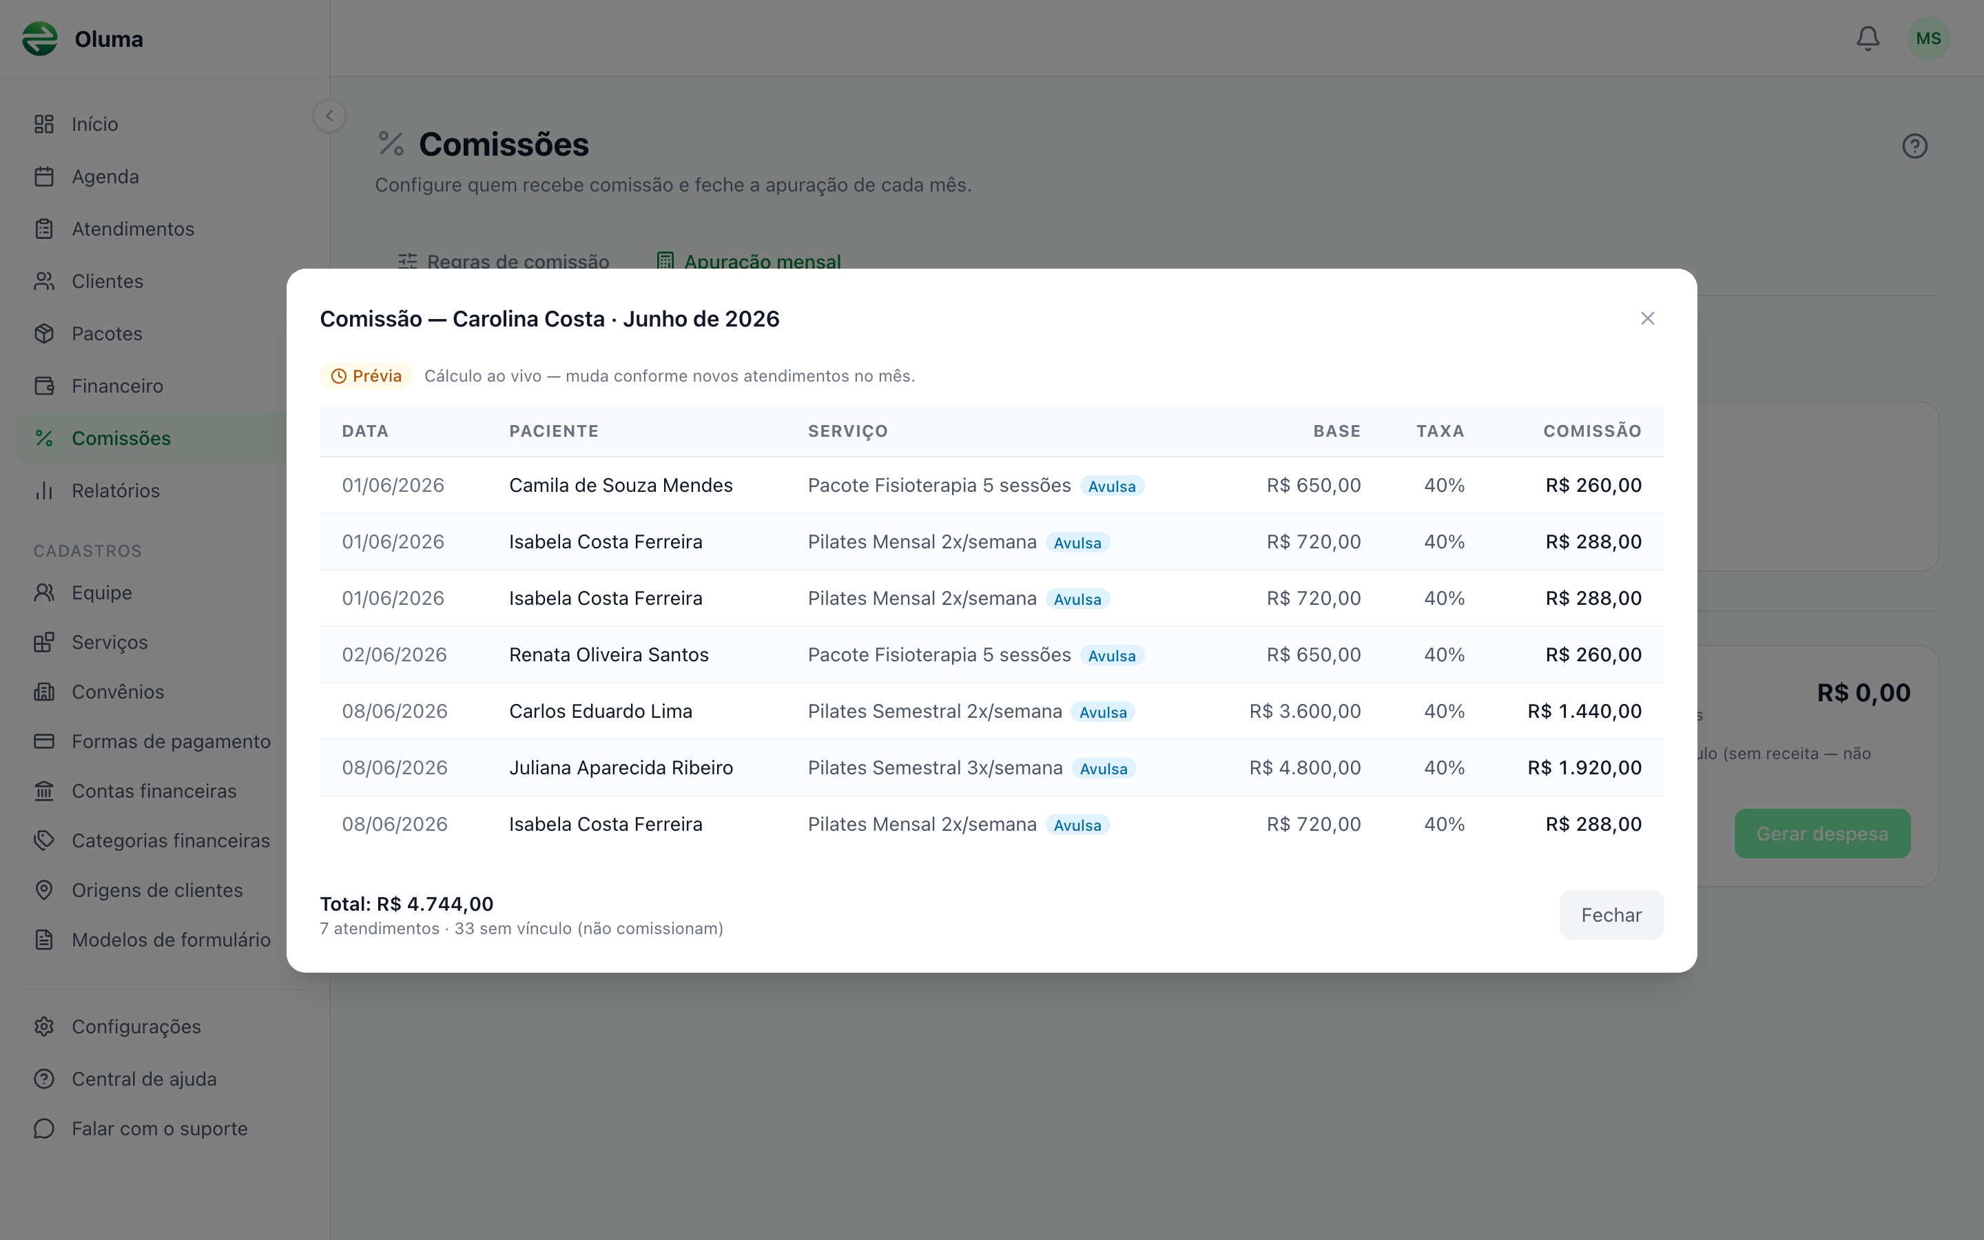The image size is (1984, 1240).
Task: Click the Comissões percent icon in sidebar
Action: tap(44, 439)
